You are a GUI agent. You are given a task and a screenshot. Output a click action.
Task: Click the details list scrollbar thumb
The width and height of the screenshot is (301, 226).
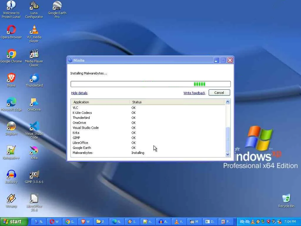pyautogui.click(x=228, y=139)
